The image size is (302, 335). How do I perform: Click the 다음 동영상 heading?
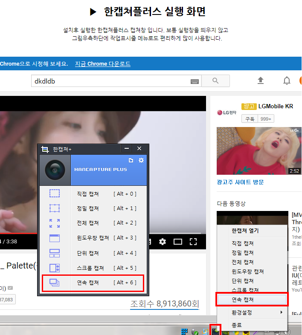(x=231, y=203)
